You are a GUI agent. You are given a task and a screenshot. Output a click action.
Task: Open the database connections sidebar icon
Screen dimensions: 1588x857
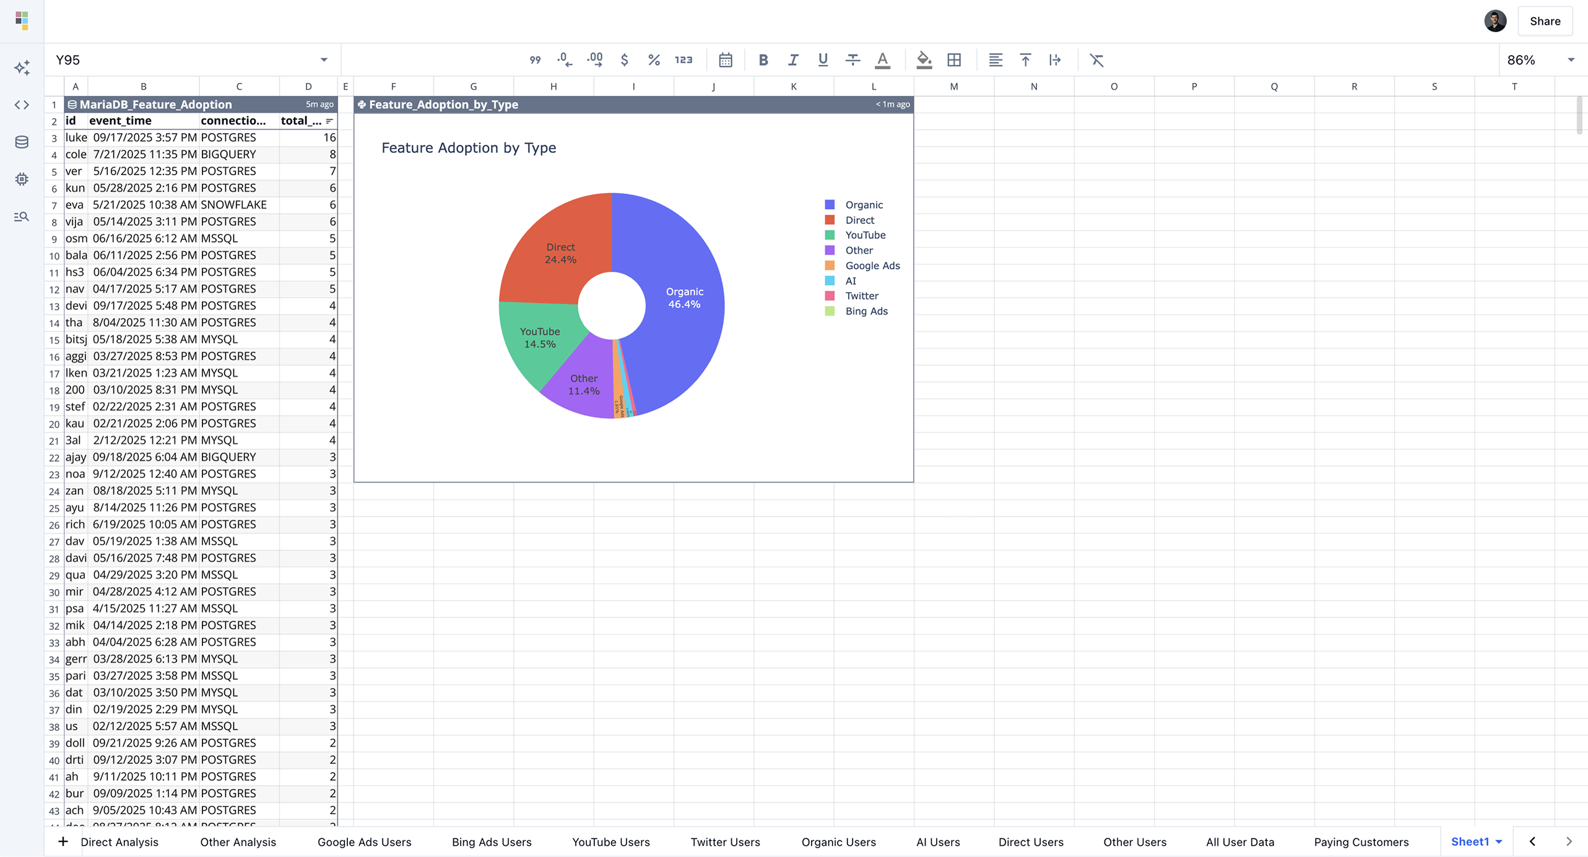point(22,142)
